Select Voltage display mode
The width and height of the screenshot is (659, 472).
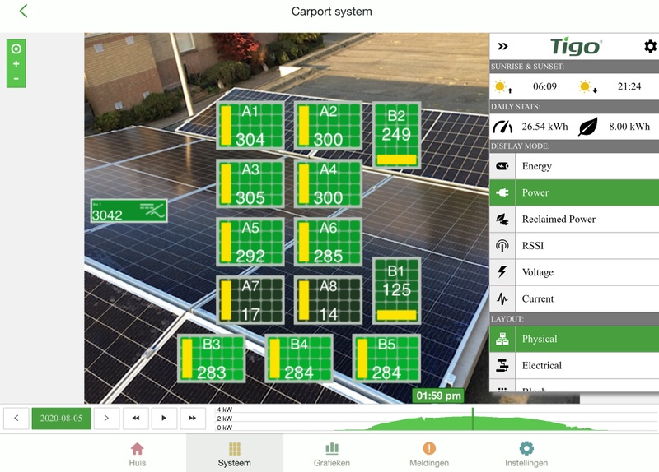point(574,272)
